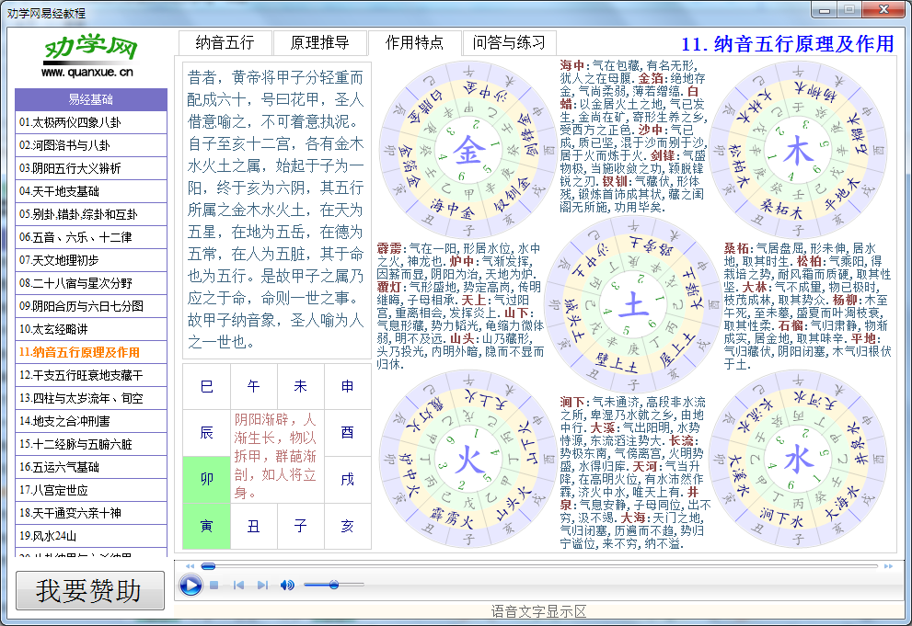Click the 我要赞助 donate button
Image resolution: width=912 pixels, height=626 pixels.
(x=89, y=590)
